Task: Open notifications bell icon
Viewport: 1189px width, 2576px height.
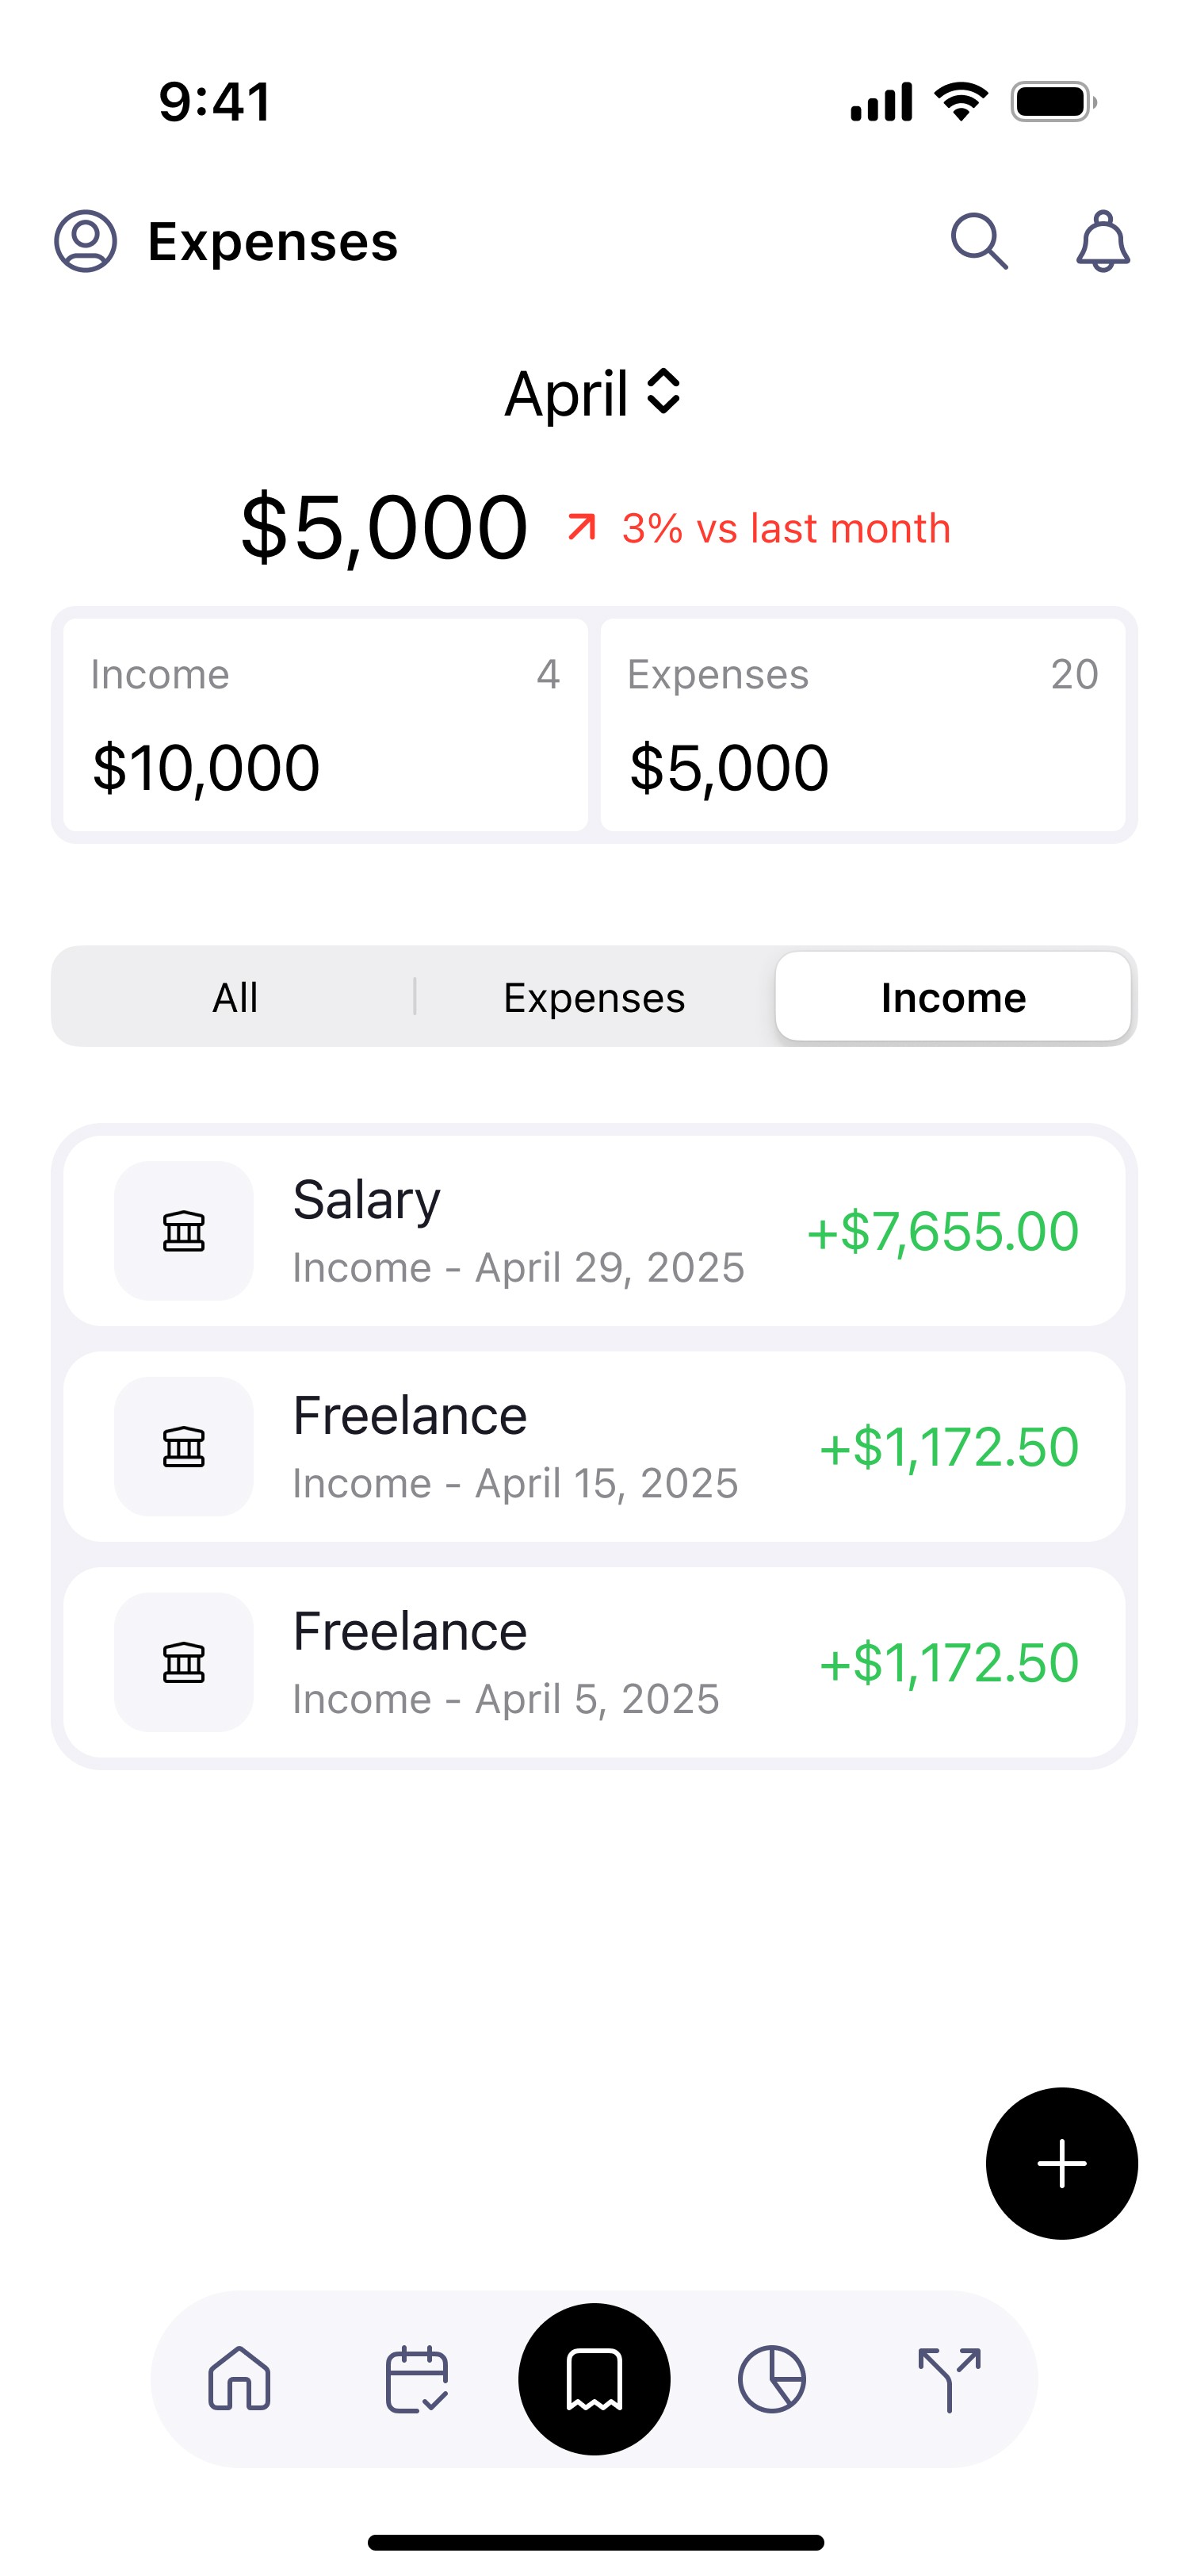Action: (1103, 241)
